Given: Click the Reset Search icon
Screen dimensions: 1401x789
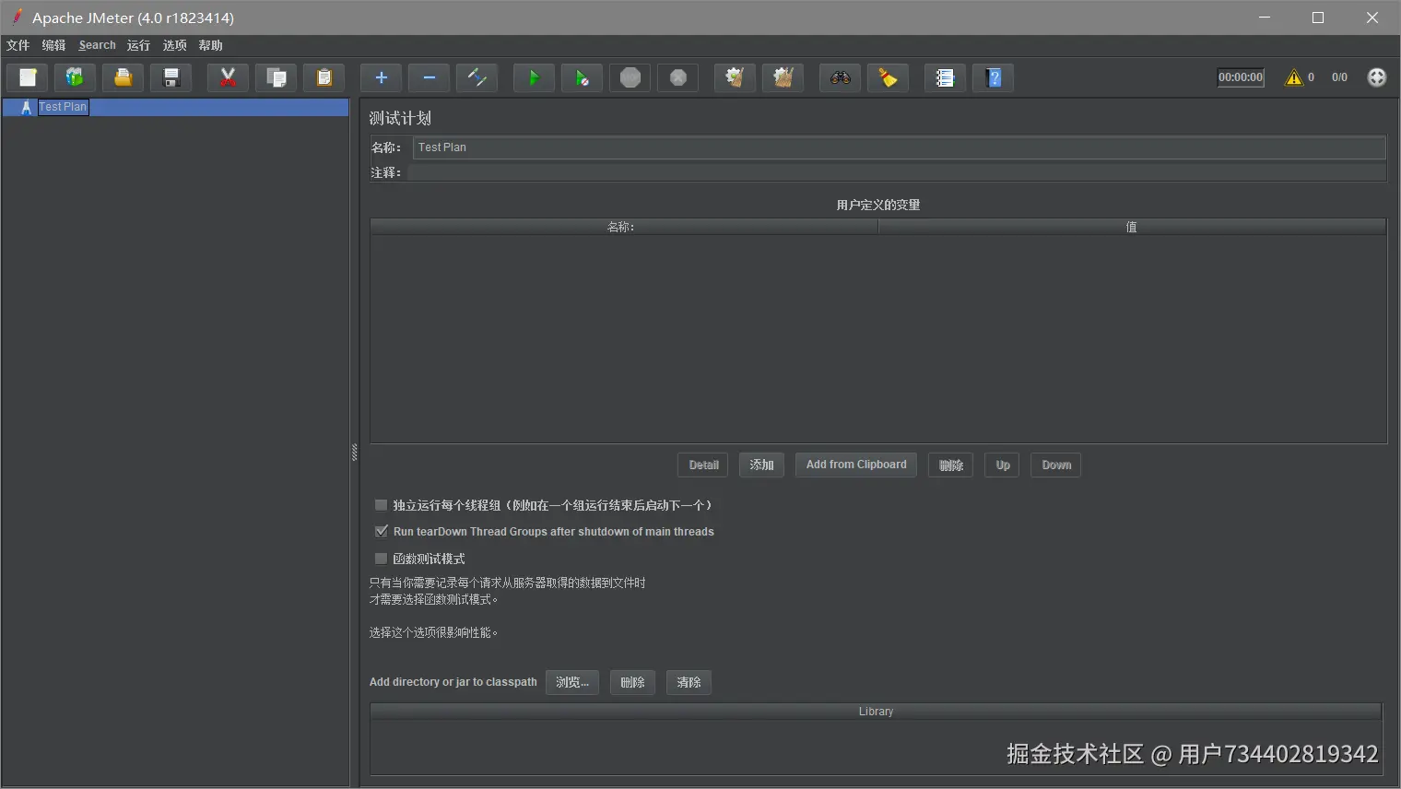Looking at the screenshot, I should coord(889,78).
